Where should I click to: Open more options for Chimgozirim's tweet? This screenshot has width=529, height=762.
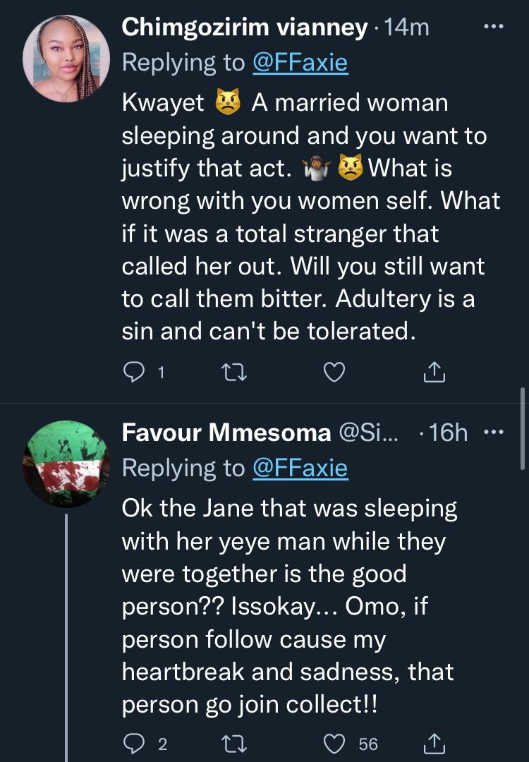point(492,28)
